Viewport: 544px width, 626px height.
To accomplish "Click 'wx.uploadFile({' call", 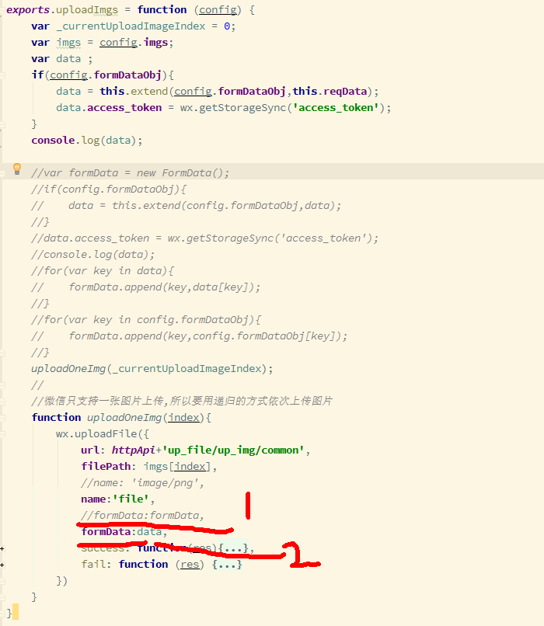I will [x=103, y=434].
